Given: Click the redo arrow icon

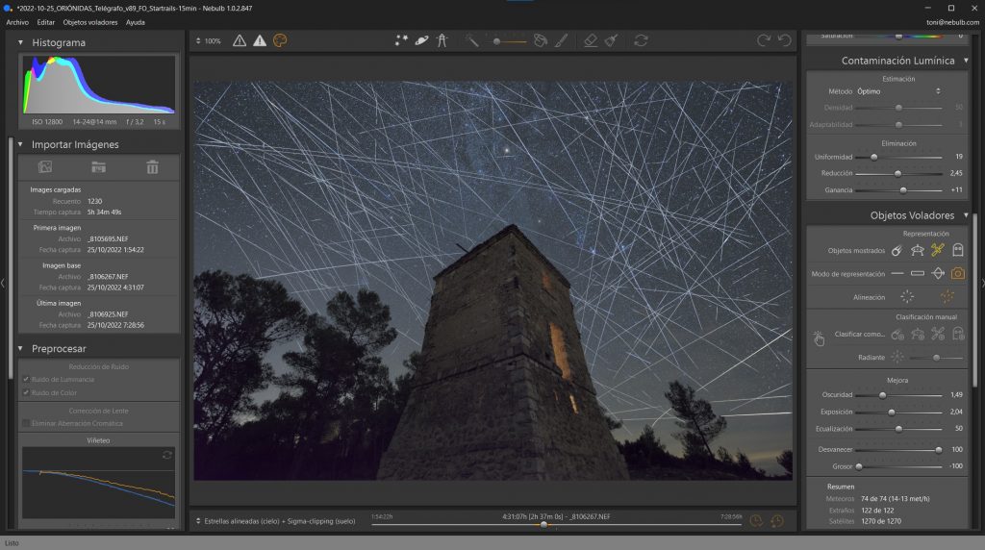Looking at the screenshot, I should point(764,40).
